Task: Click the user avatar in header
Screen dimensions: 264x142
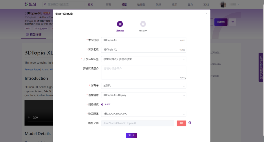Action: pyautogui.click(x=223, y=5)
